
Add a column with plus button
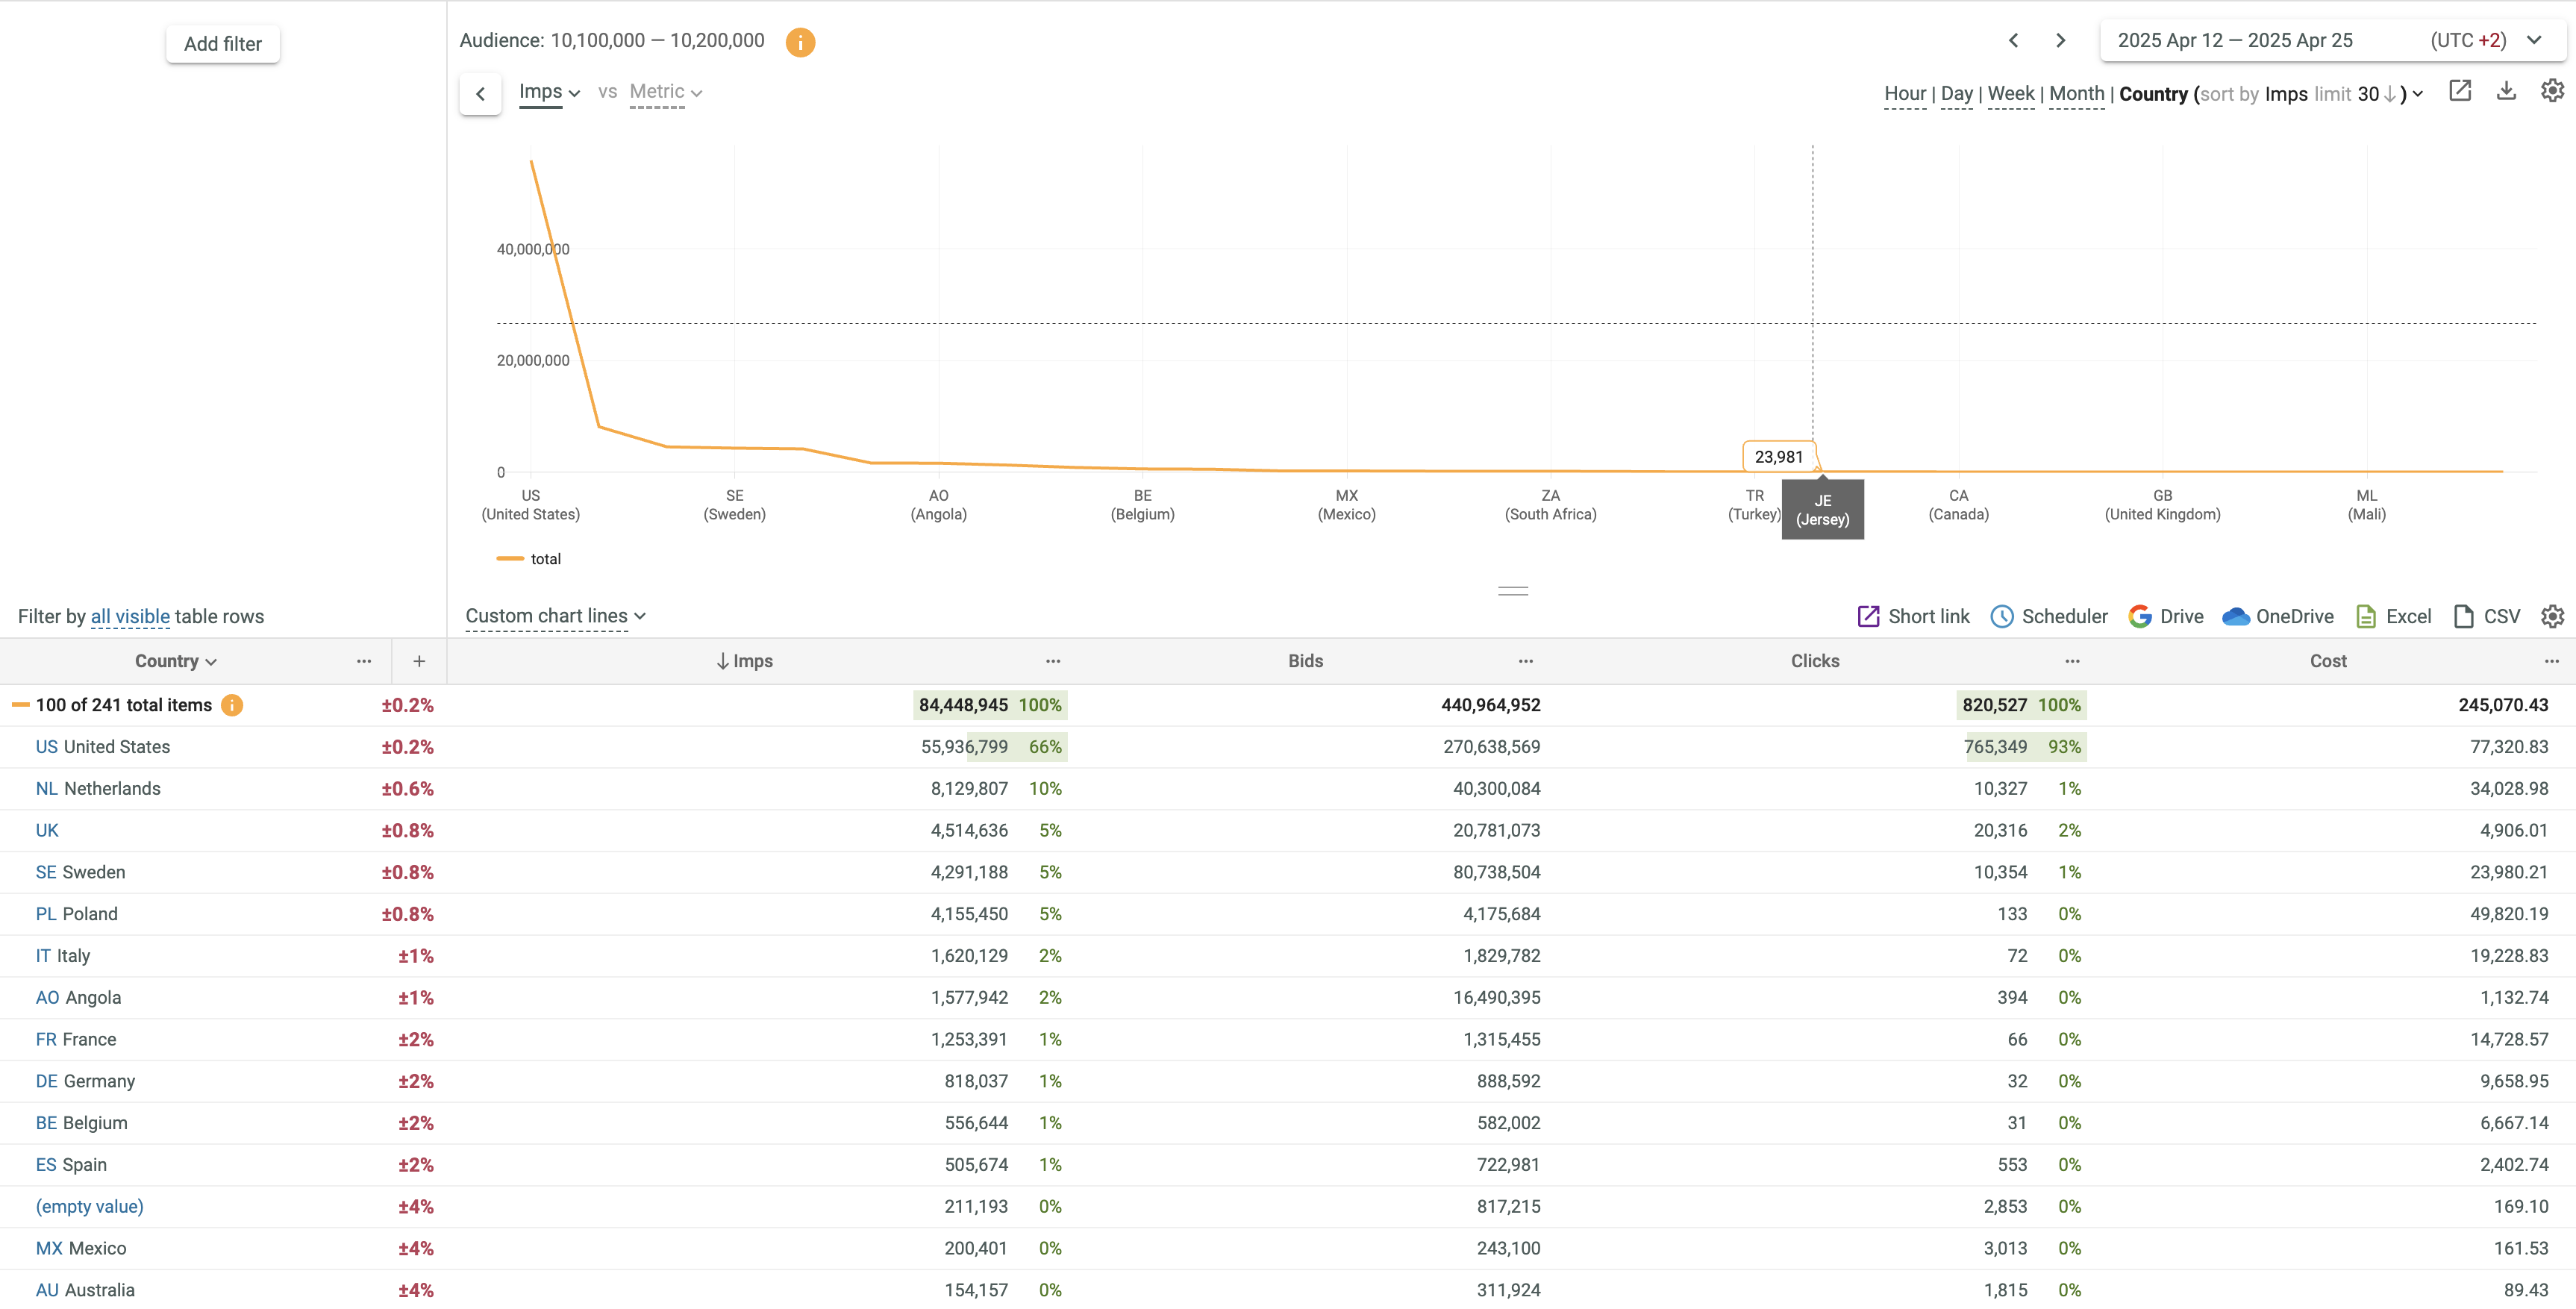(x=419, y=661)
